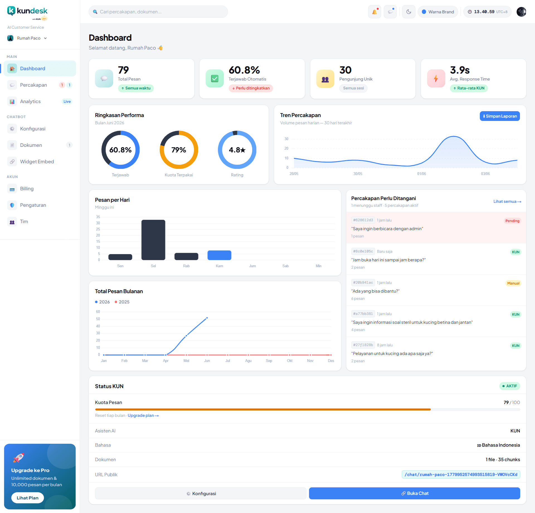The image size is (535, 513).
Task: Click the Semua sesi badge
Action: coord(353,88)
